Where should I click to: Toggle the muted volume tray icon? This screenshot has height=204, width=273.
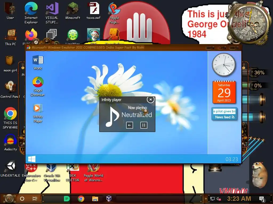click(219, 199)
